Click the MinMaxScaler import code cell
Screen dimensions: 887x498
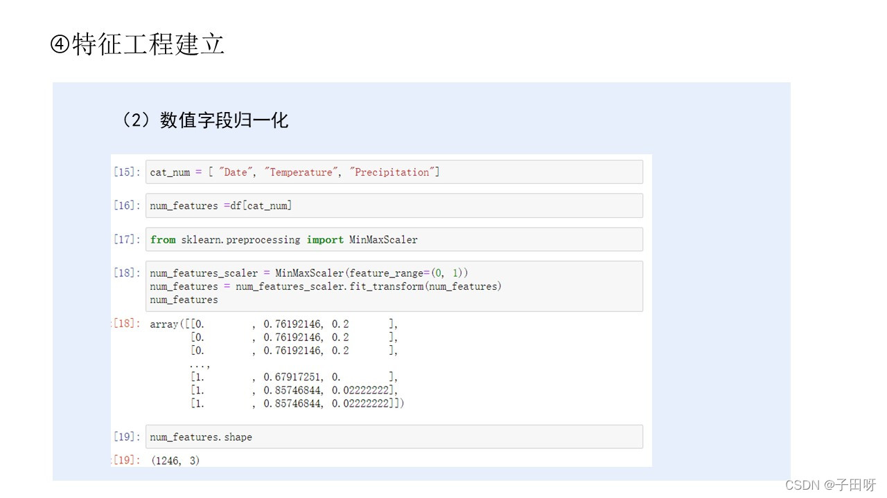point(394,239)
